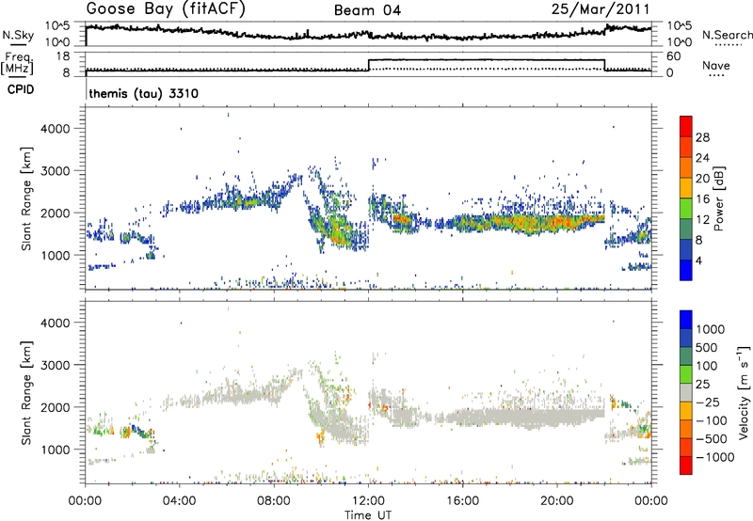Click the Velocity bar segment between -500 and -1000
This screenshot has height=521, width=753.
(x=686, y=447)
